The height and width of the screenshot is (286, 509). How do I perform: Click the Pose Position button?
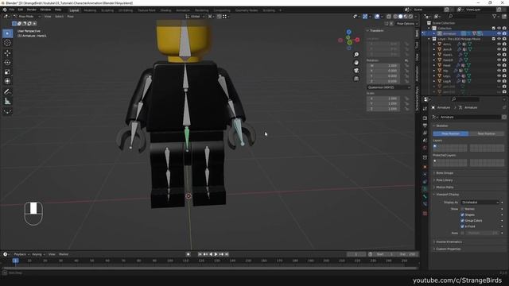450,133
